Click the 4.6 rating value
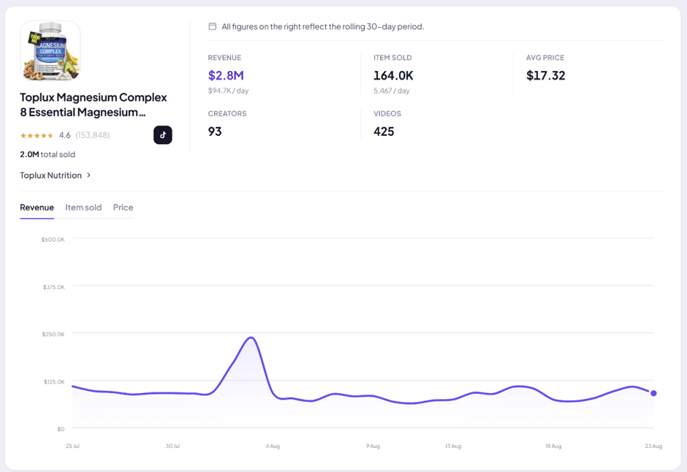 click(x=65, y=135)
